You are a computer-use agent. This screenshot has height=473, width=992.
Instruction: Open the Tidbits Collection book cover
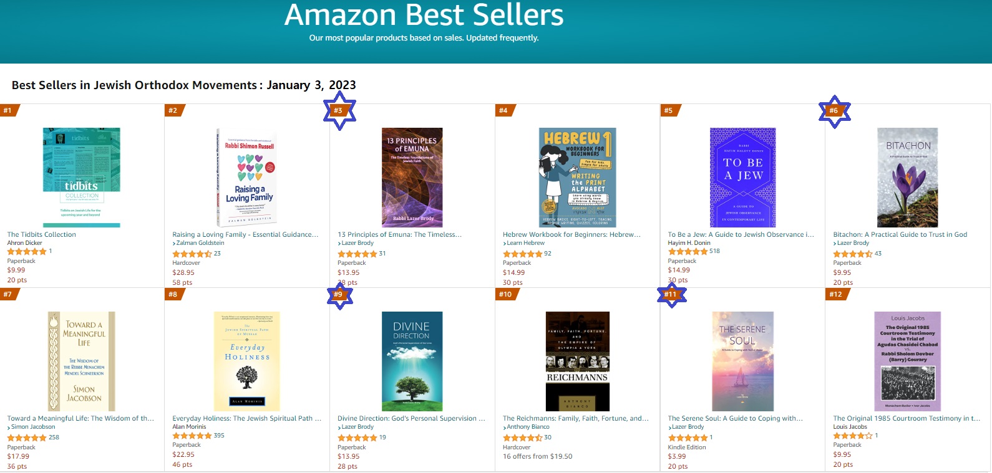81,178
